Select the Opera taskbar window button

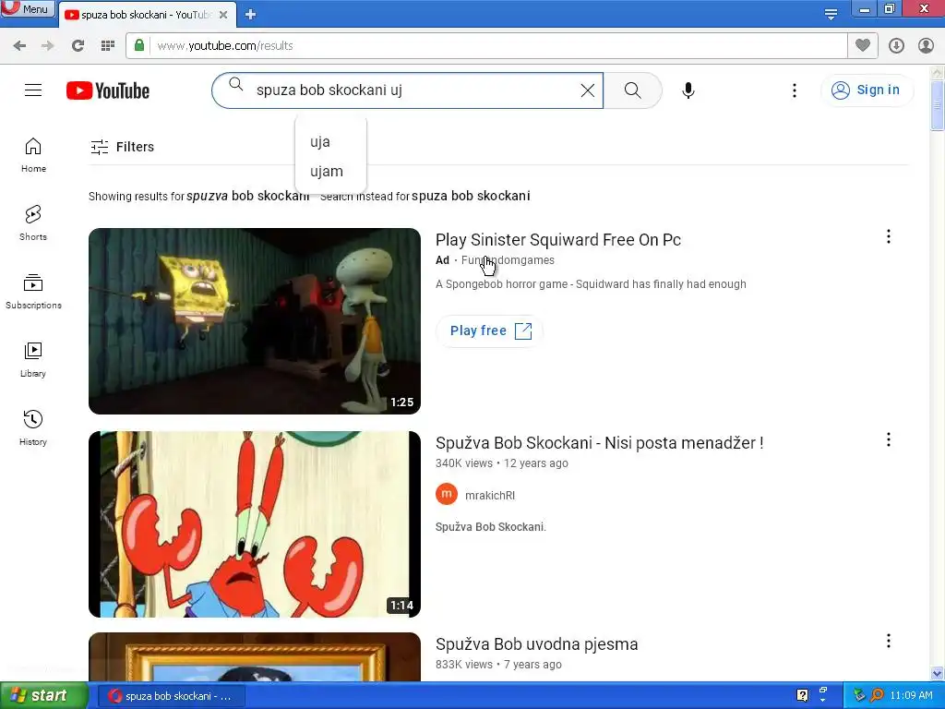point(171,696)
